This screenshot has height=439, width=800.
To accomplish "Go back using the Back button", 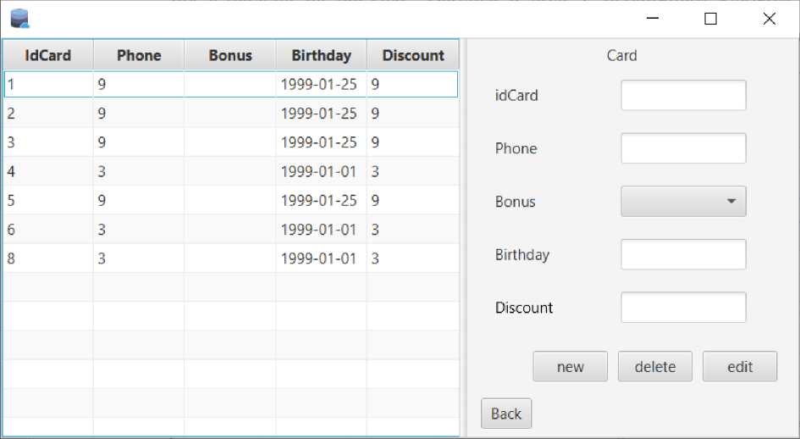I will tap(505, 414).
